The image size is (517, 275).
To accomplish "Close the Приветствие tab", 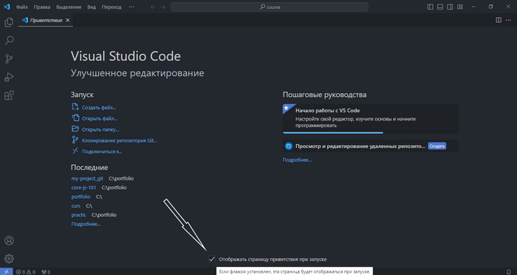I will pos(68,20).
